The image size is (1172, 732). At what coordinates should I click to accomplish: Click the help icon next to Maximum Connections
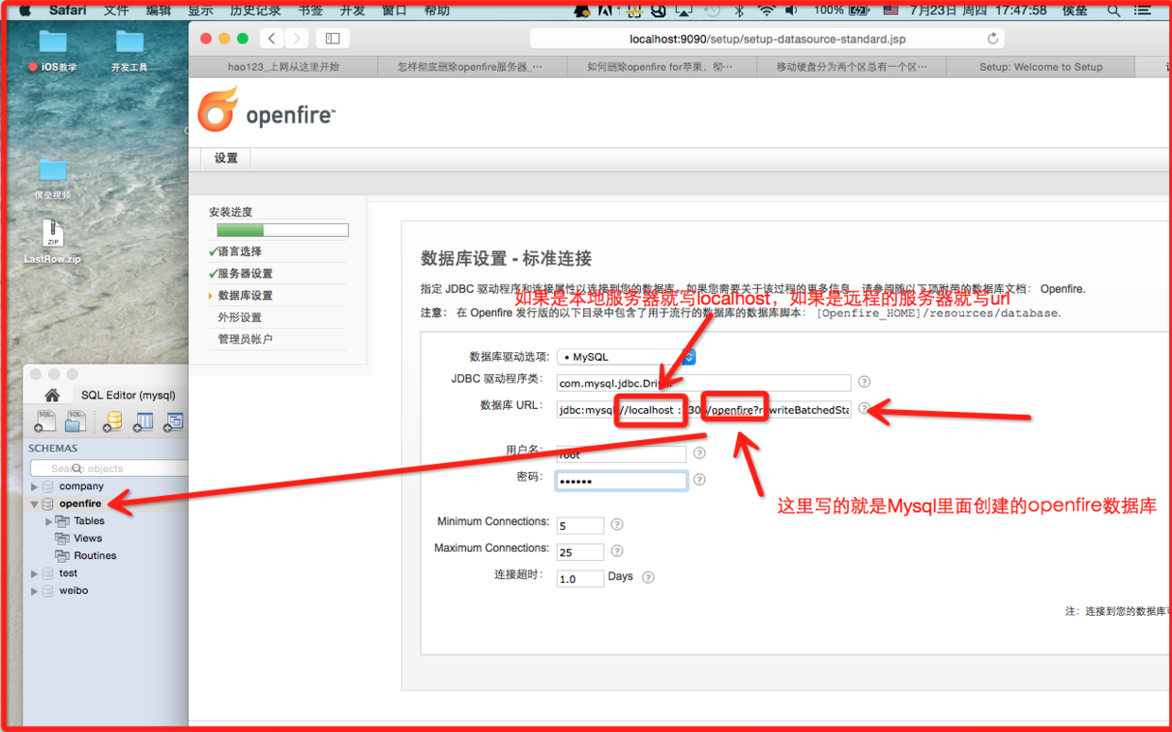tap(617, 551)
